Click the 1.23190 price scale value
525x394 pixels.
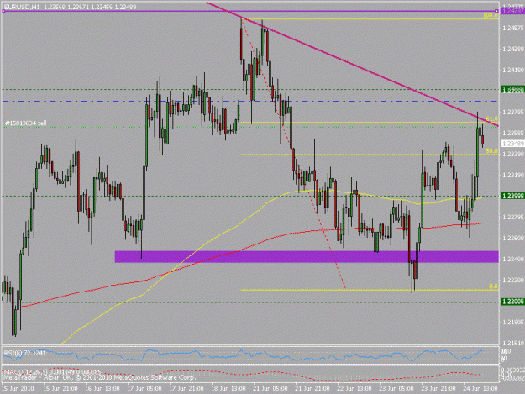(513, 175)
